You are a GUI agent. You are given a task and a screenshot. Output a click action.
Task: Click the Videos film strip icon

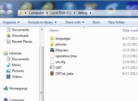(x=8, y=77)
